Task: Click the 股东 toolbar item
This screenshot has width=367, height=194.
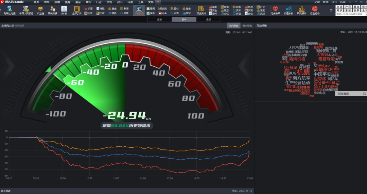Action: coord(225,10)
